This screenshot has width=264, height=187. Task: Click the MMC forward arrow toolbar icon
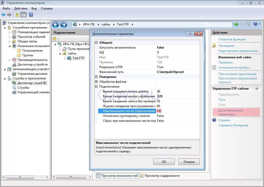tap(9, 15)
